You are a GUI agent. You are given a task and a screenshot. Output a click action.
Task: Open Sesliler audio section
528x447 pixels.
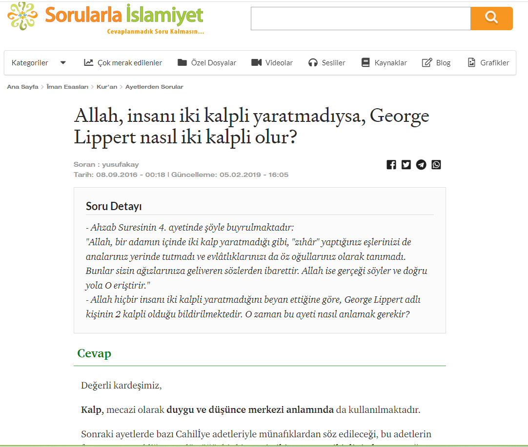(326, 62)
